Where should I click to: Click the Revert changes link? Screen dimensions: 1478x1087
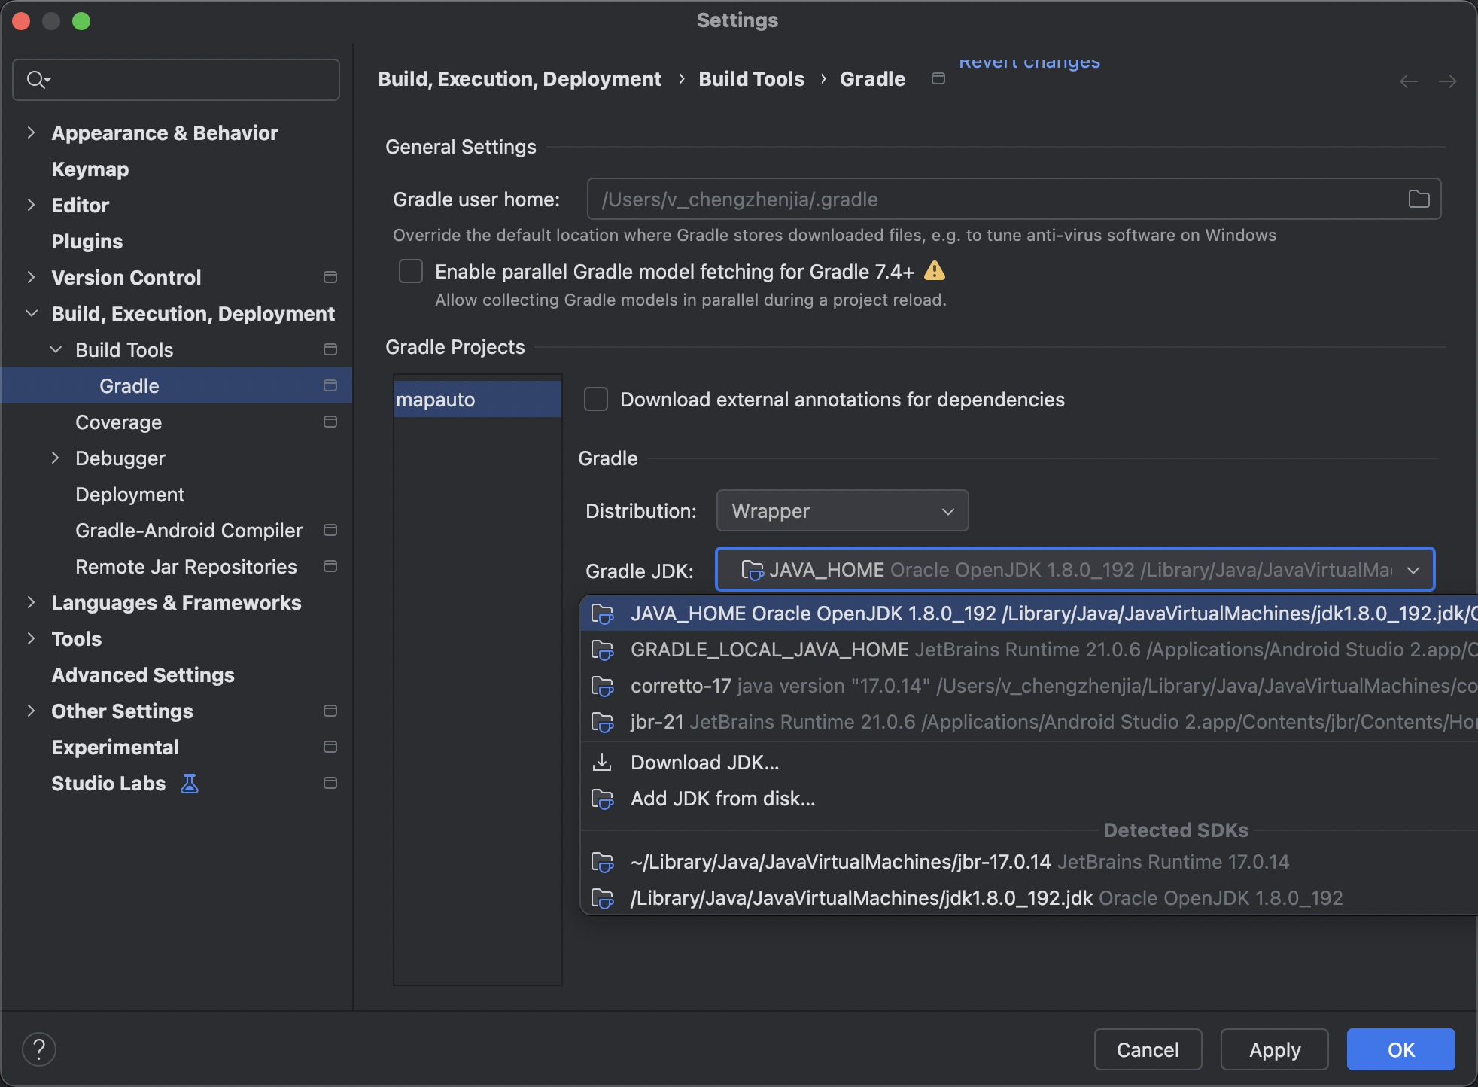(x=1028, y=62)
